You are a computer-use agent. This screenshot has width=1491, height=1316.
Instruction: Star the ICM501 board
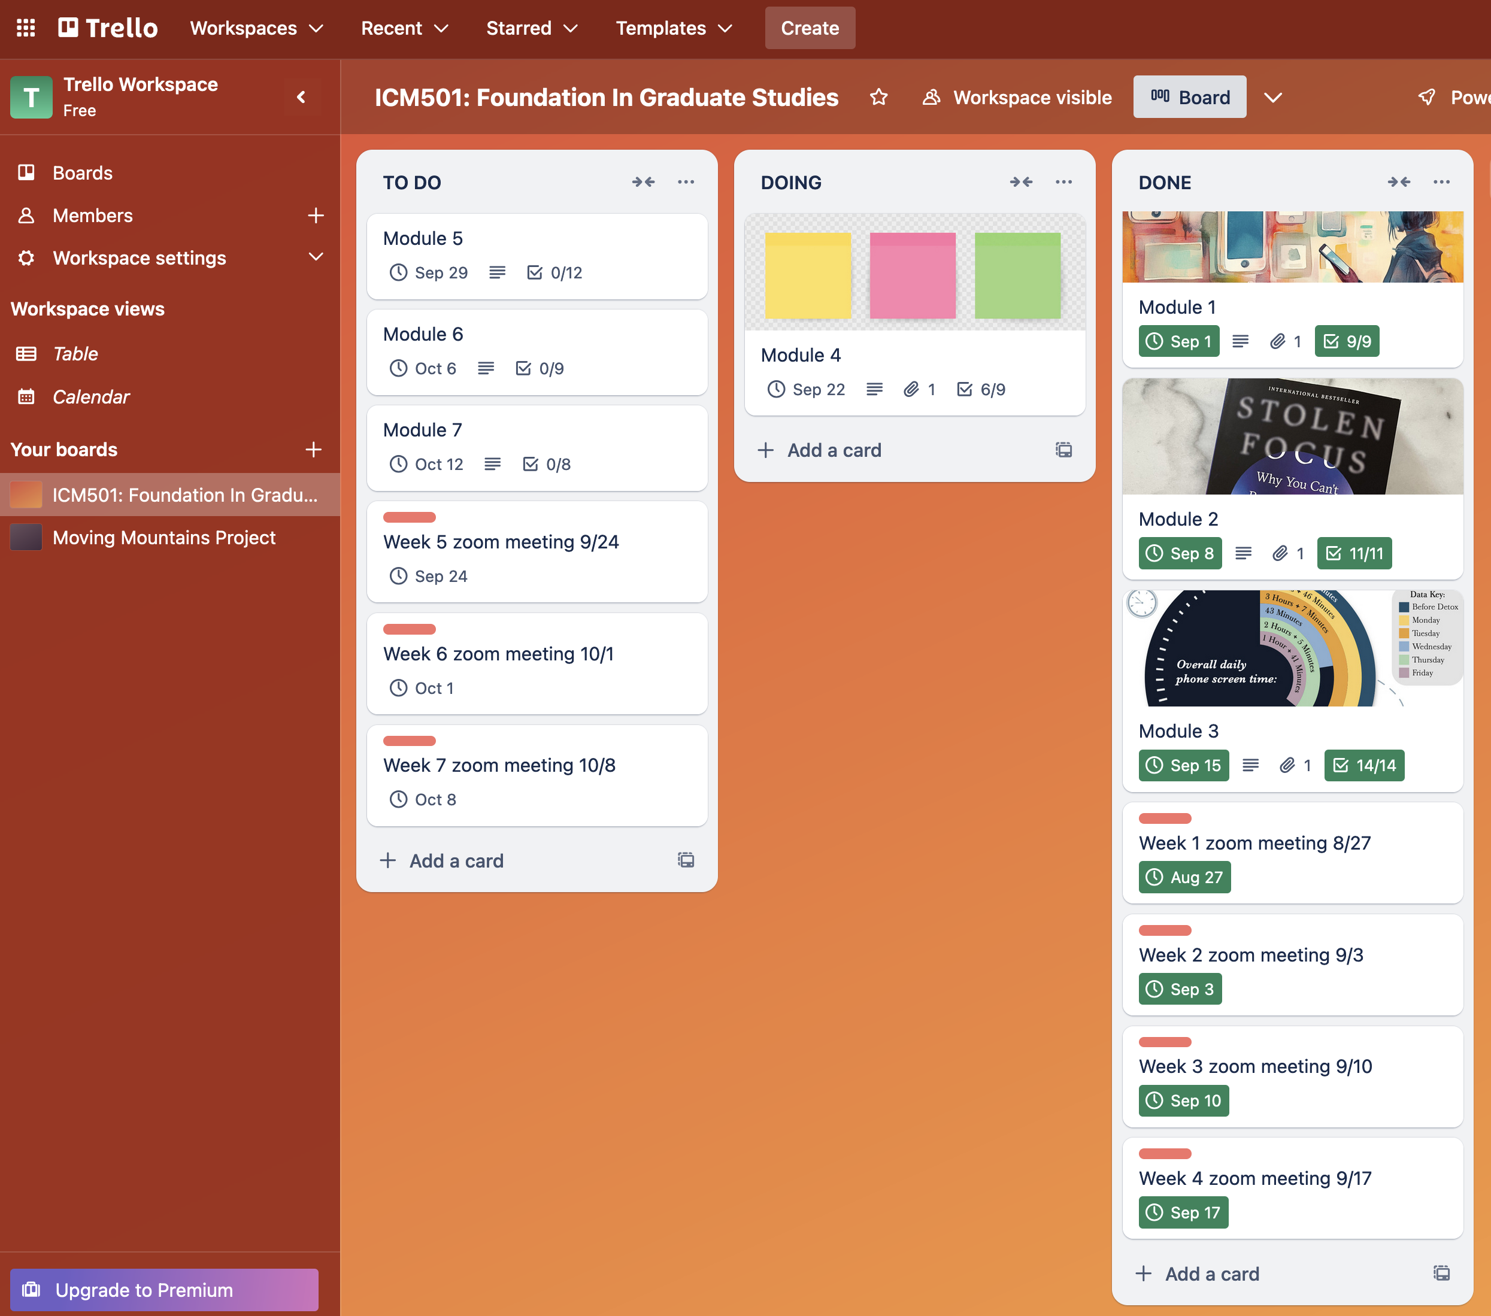pyautogui.click(x=878, y=97)
